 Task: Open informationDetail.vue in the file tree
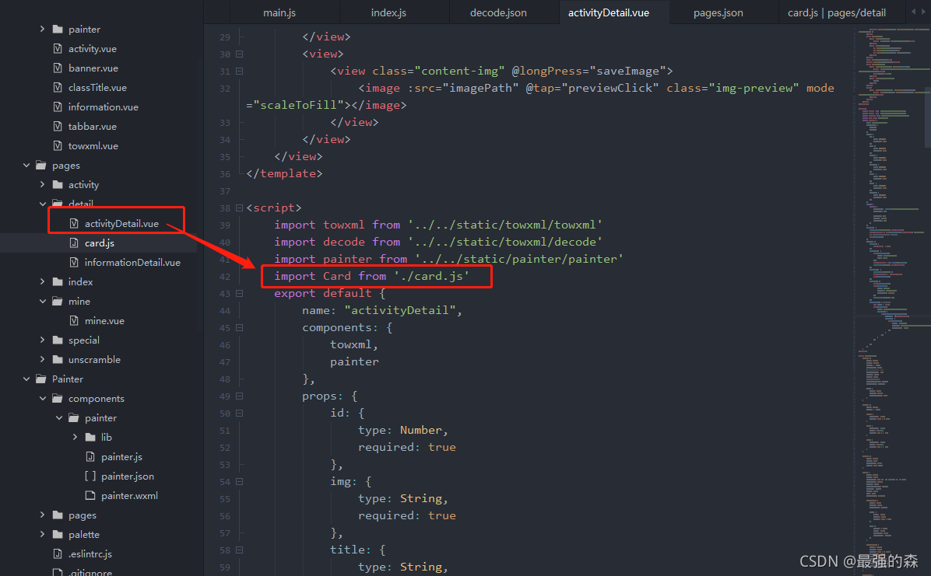pyautogui.click(x=132, y=262)
